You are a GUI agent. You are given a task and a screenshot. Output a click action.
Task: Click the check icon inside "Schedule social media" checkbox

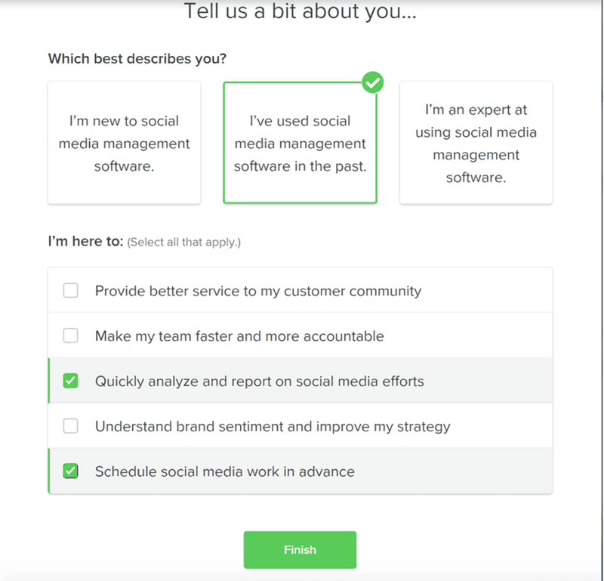(70, 471)
